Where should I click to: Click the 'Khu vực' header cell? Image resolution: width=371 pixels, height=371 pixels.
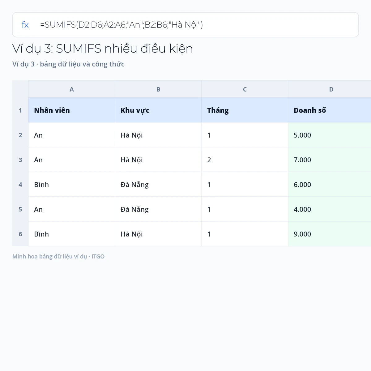point(158,110)
